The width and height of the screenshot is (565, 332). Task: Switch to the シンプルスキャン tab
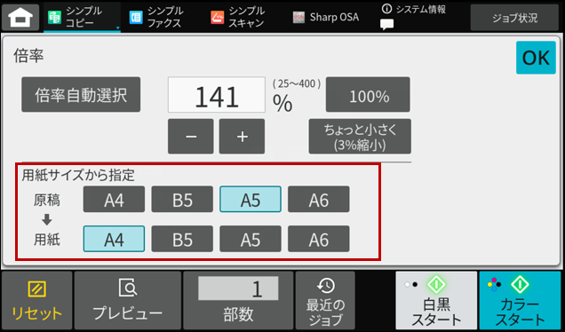pyautogui.click(x=238, y=17)
